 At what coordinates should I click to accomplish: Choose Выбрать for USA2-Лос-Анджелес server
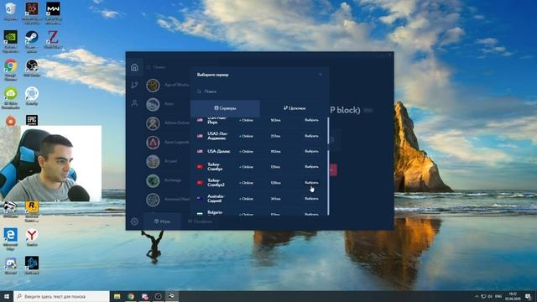pos(311,136)
